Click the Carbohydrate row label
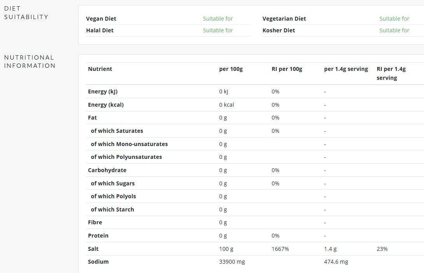 (x=107, y=170)
